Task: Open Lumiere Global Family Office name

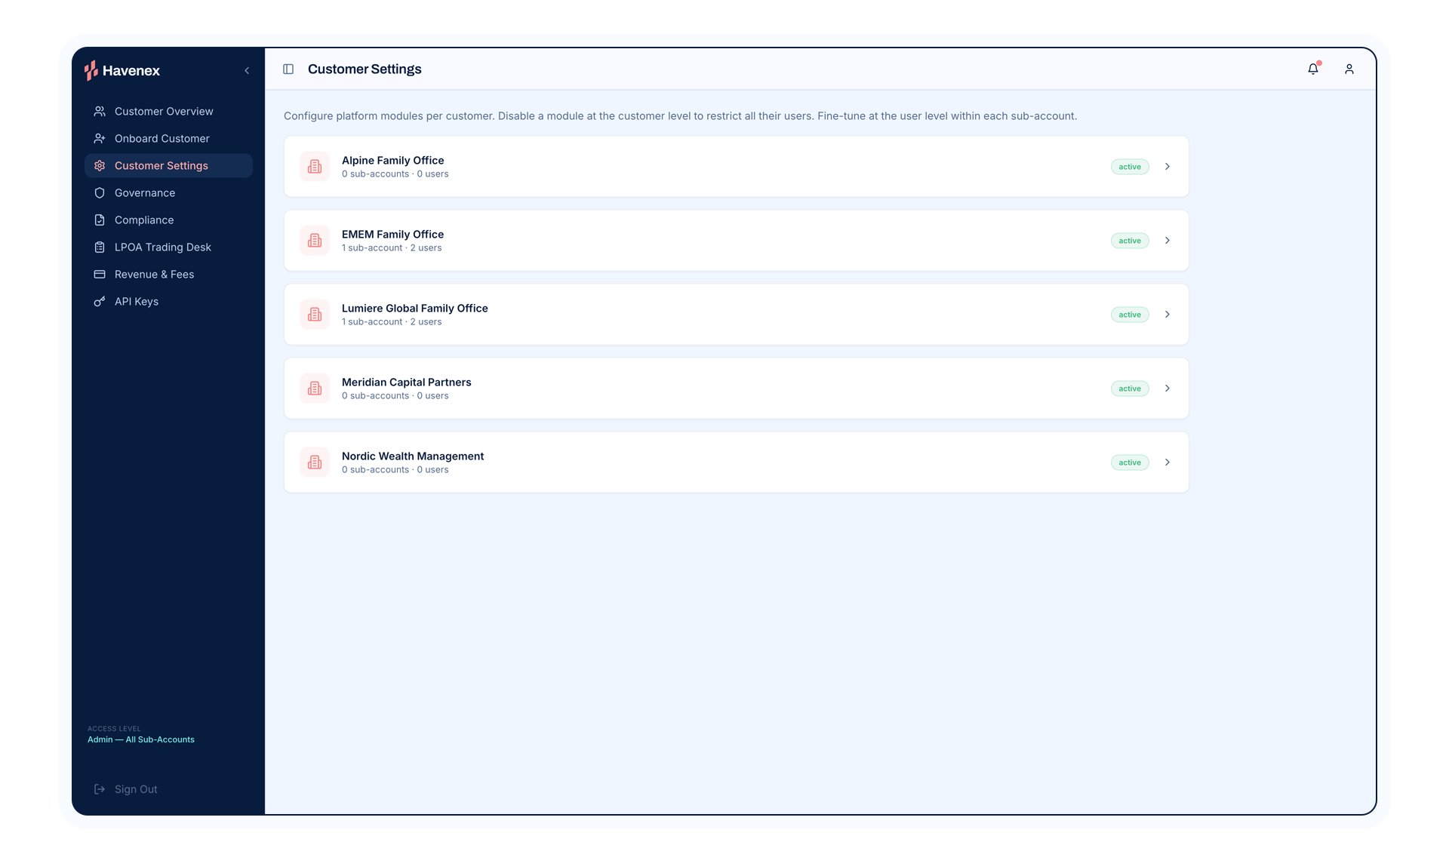Action: pos(415,309)
